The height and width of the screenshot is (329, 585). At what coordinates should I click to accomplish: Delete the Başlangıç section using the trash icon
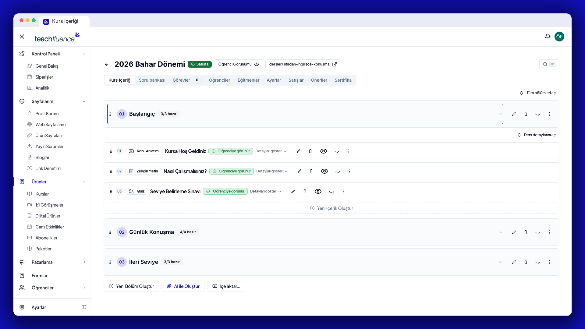click(526, 114)
